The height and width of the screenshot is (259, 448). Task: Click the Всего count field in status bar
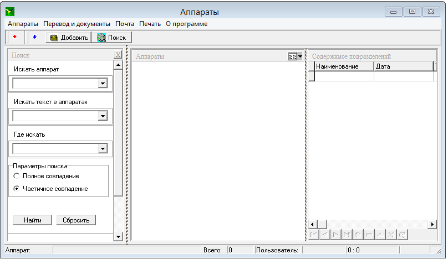coord(240,250)
